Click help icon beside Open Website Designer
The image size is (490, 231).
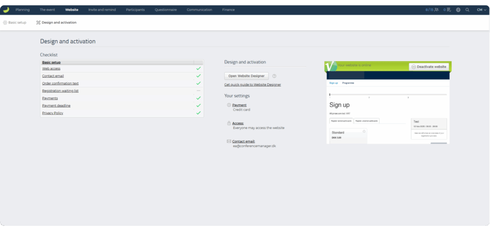click(274, 76)
